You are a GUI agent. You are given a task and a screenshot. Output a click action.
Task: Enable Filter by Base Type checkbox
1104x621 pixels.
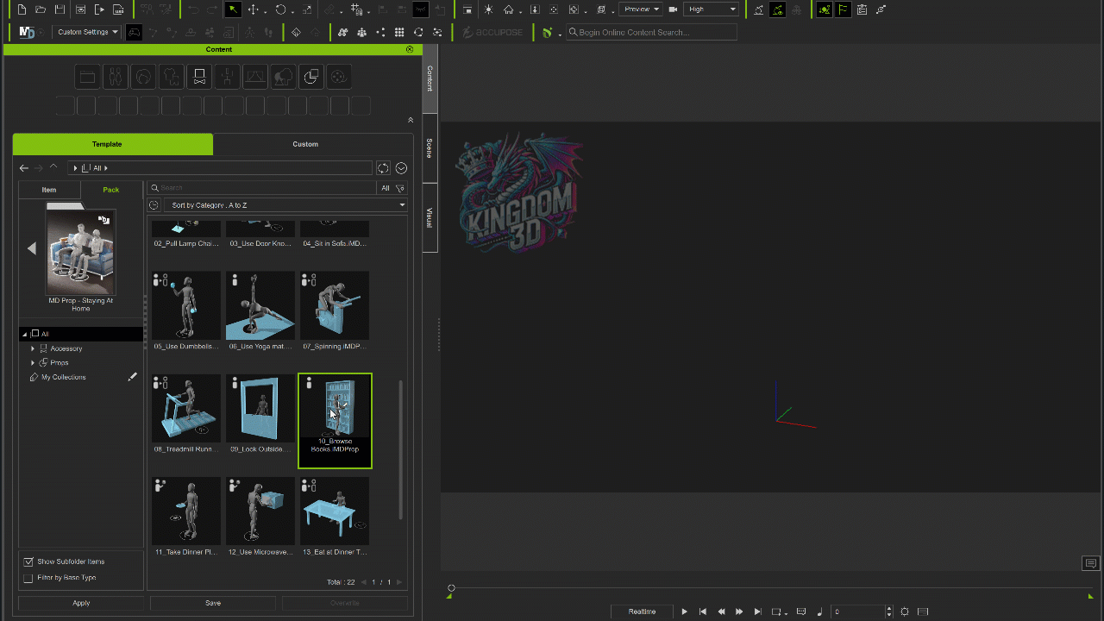tap(28, 578)
